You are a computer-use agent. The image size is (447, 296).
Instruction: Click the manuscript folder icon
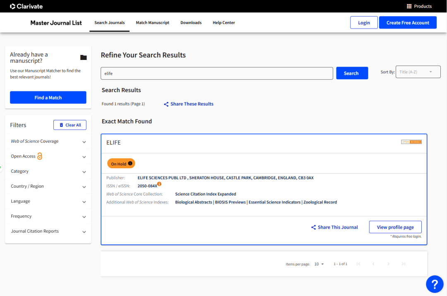[x=83, y=57]
